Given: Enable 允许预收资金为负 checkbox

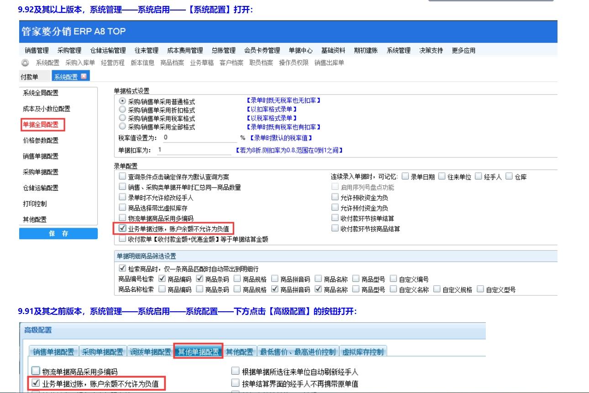Looking at the screenshot, I should 336,197.
